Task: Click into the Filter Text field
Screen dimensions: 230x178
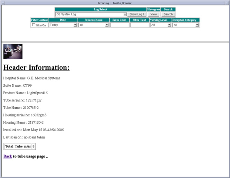Action: (139, 25)
